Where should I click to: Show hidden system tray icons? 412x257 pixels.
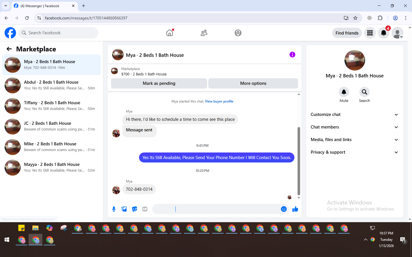tap(365, 240)
